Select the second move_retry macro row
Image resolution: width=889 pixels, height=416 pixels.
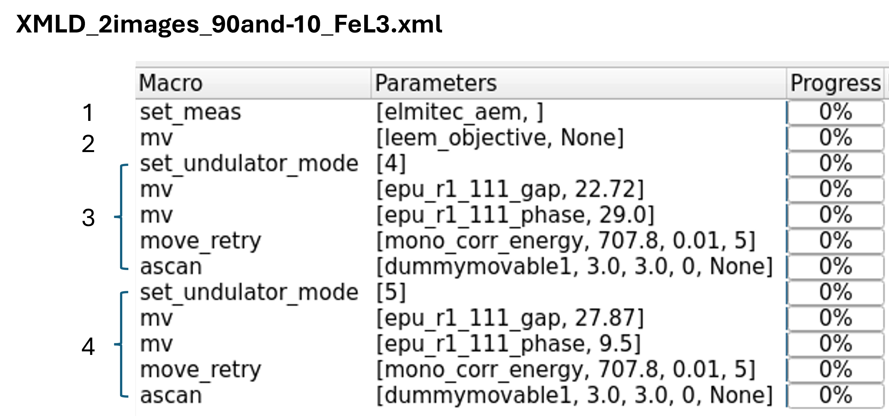click(200, 370)
